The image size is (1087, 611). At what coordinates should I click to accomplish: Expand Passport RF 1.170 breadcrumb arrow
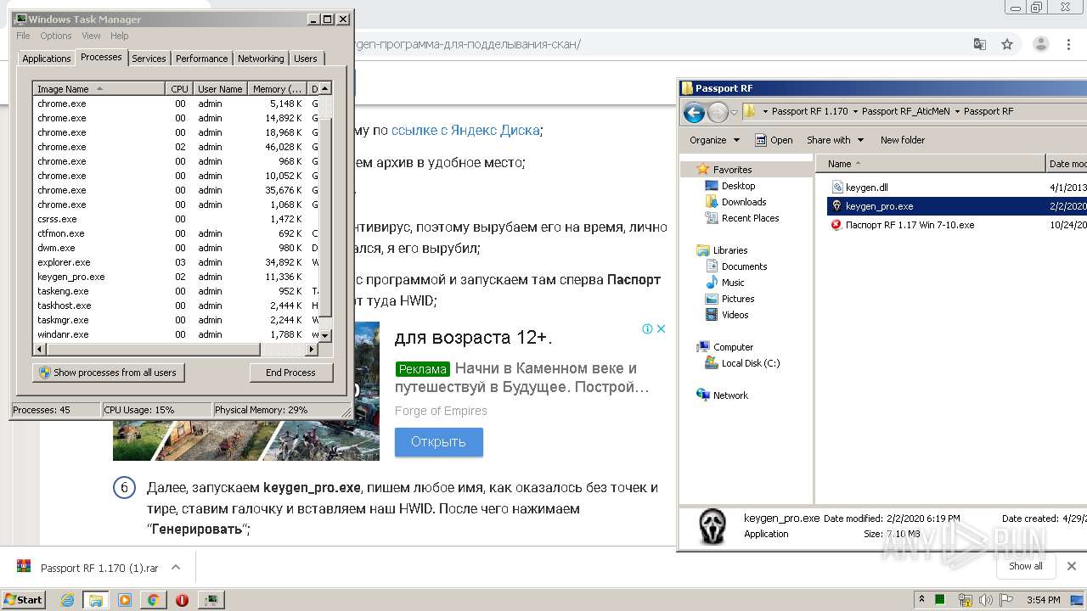point(854,111)
